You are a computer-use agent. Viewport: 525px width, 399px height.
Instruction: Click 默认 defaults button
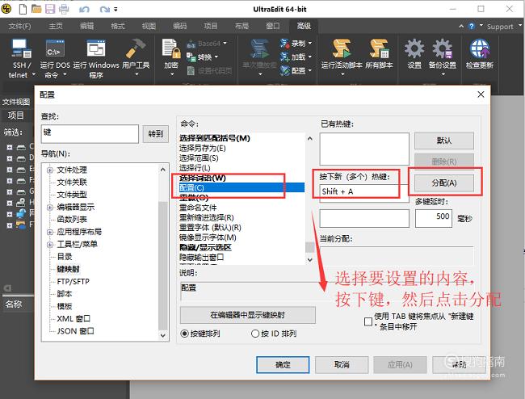pos(444,141)
